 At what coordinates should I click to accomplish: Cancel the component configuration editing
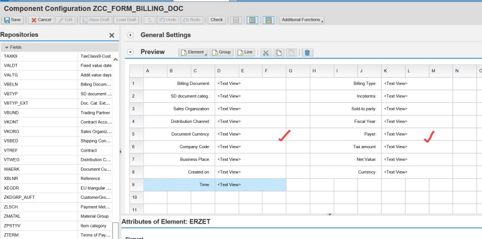pyautogui.click(x=41, y=20)
